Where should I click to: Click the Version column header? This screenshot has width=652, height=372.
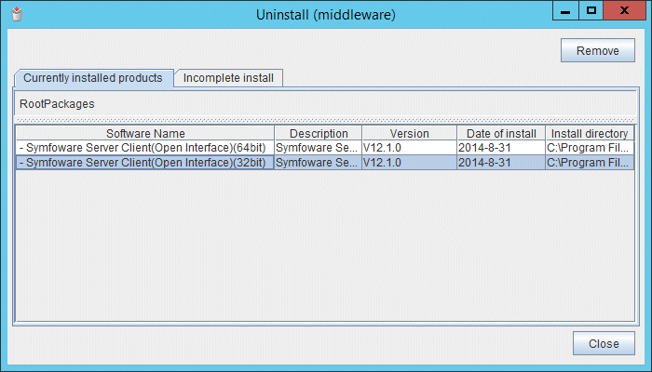(x=409, y=134)
